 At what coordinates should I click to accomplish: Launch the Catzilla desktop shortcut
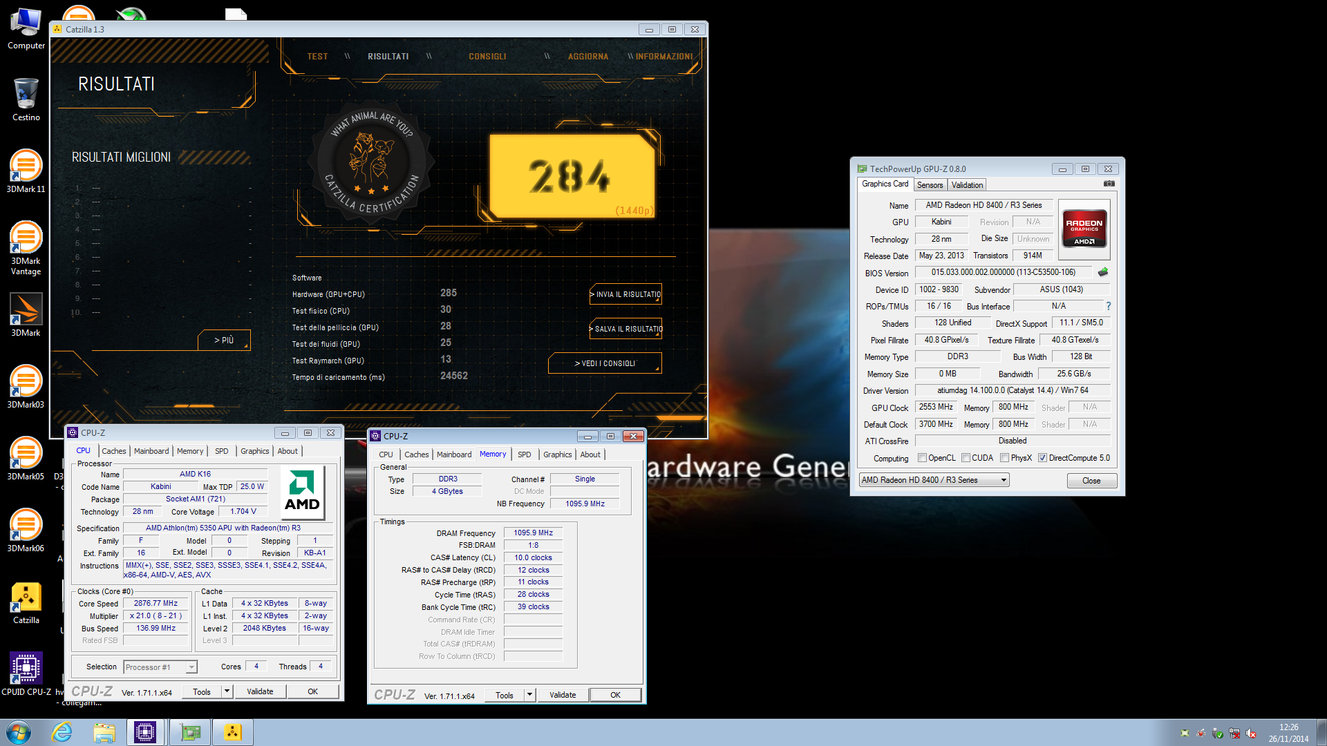point(26,602)
